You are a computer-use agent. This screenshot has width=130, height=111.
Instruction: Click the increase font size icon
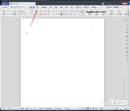coord(40,11)
